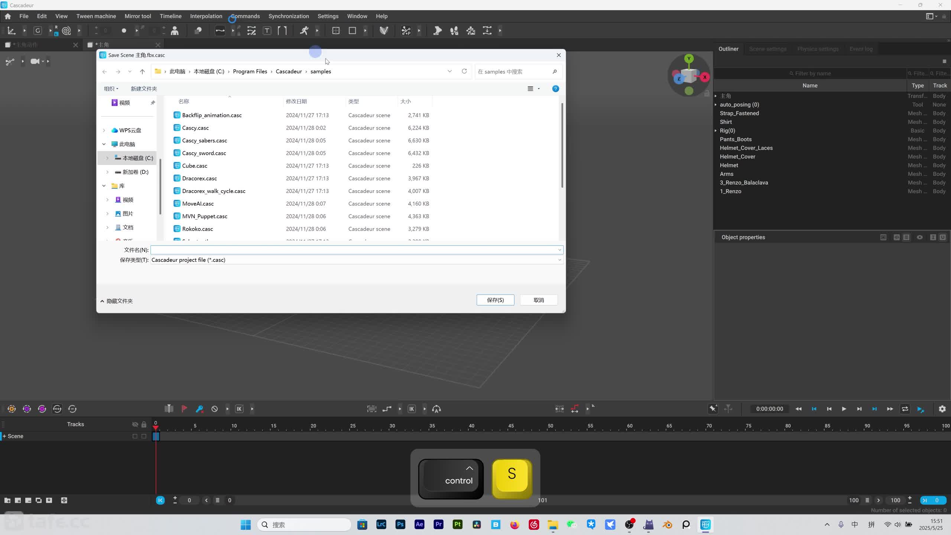Viewport: 951px width, 535px height.
Task: Click frame 50 on the timeline ruler
Action: (x=551, y=426)
